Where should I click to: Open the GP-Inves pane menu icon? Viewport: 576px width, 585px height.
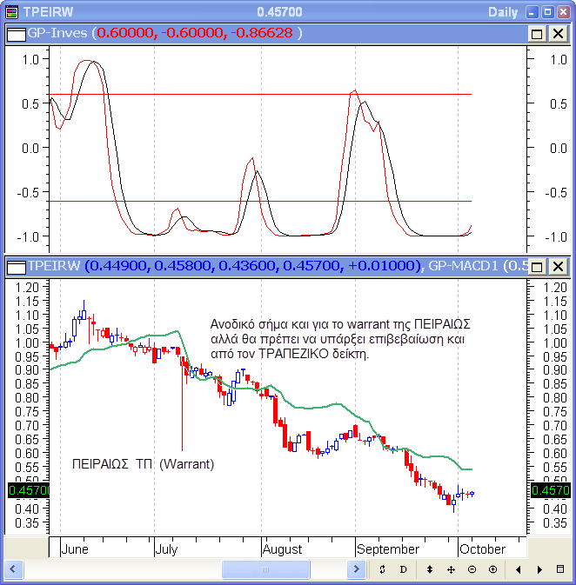click(x=15, y=33)
